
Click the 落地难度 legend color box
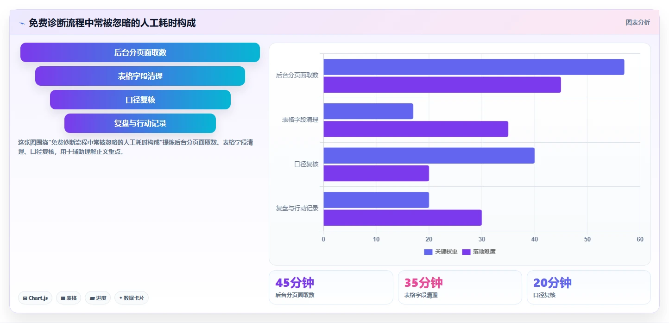pos(466,252)
